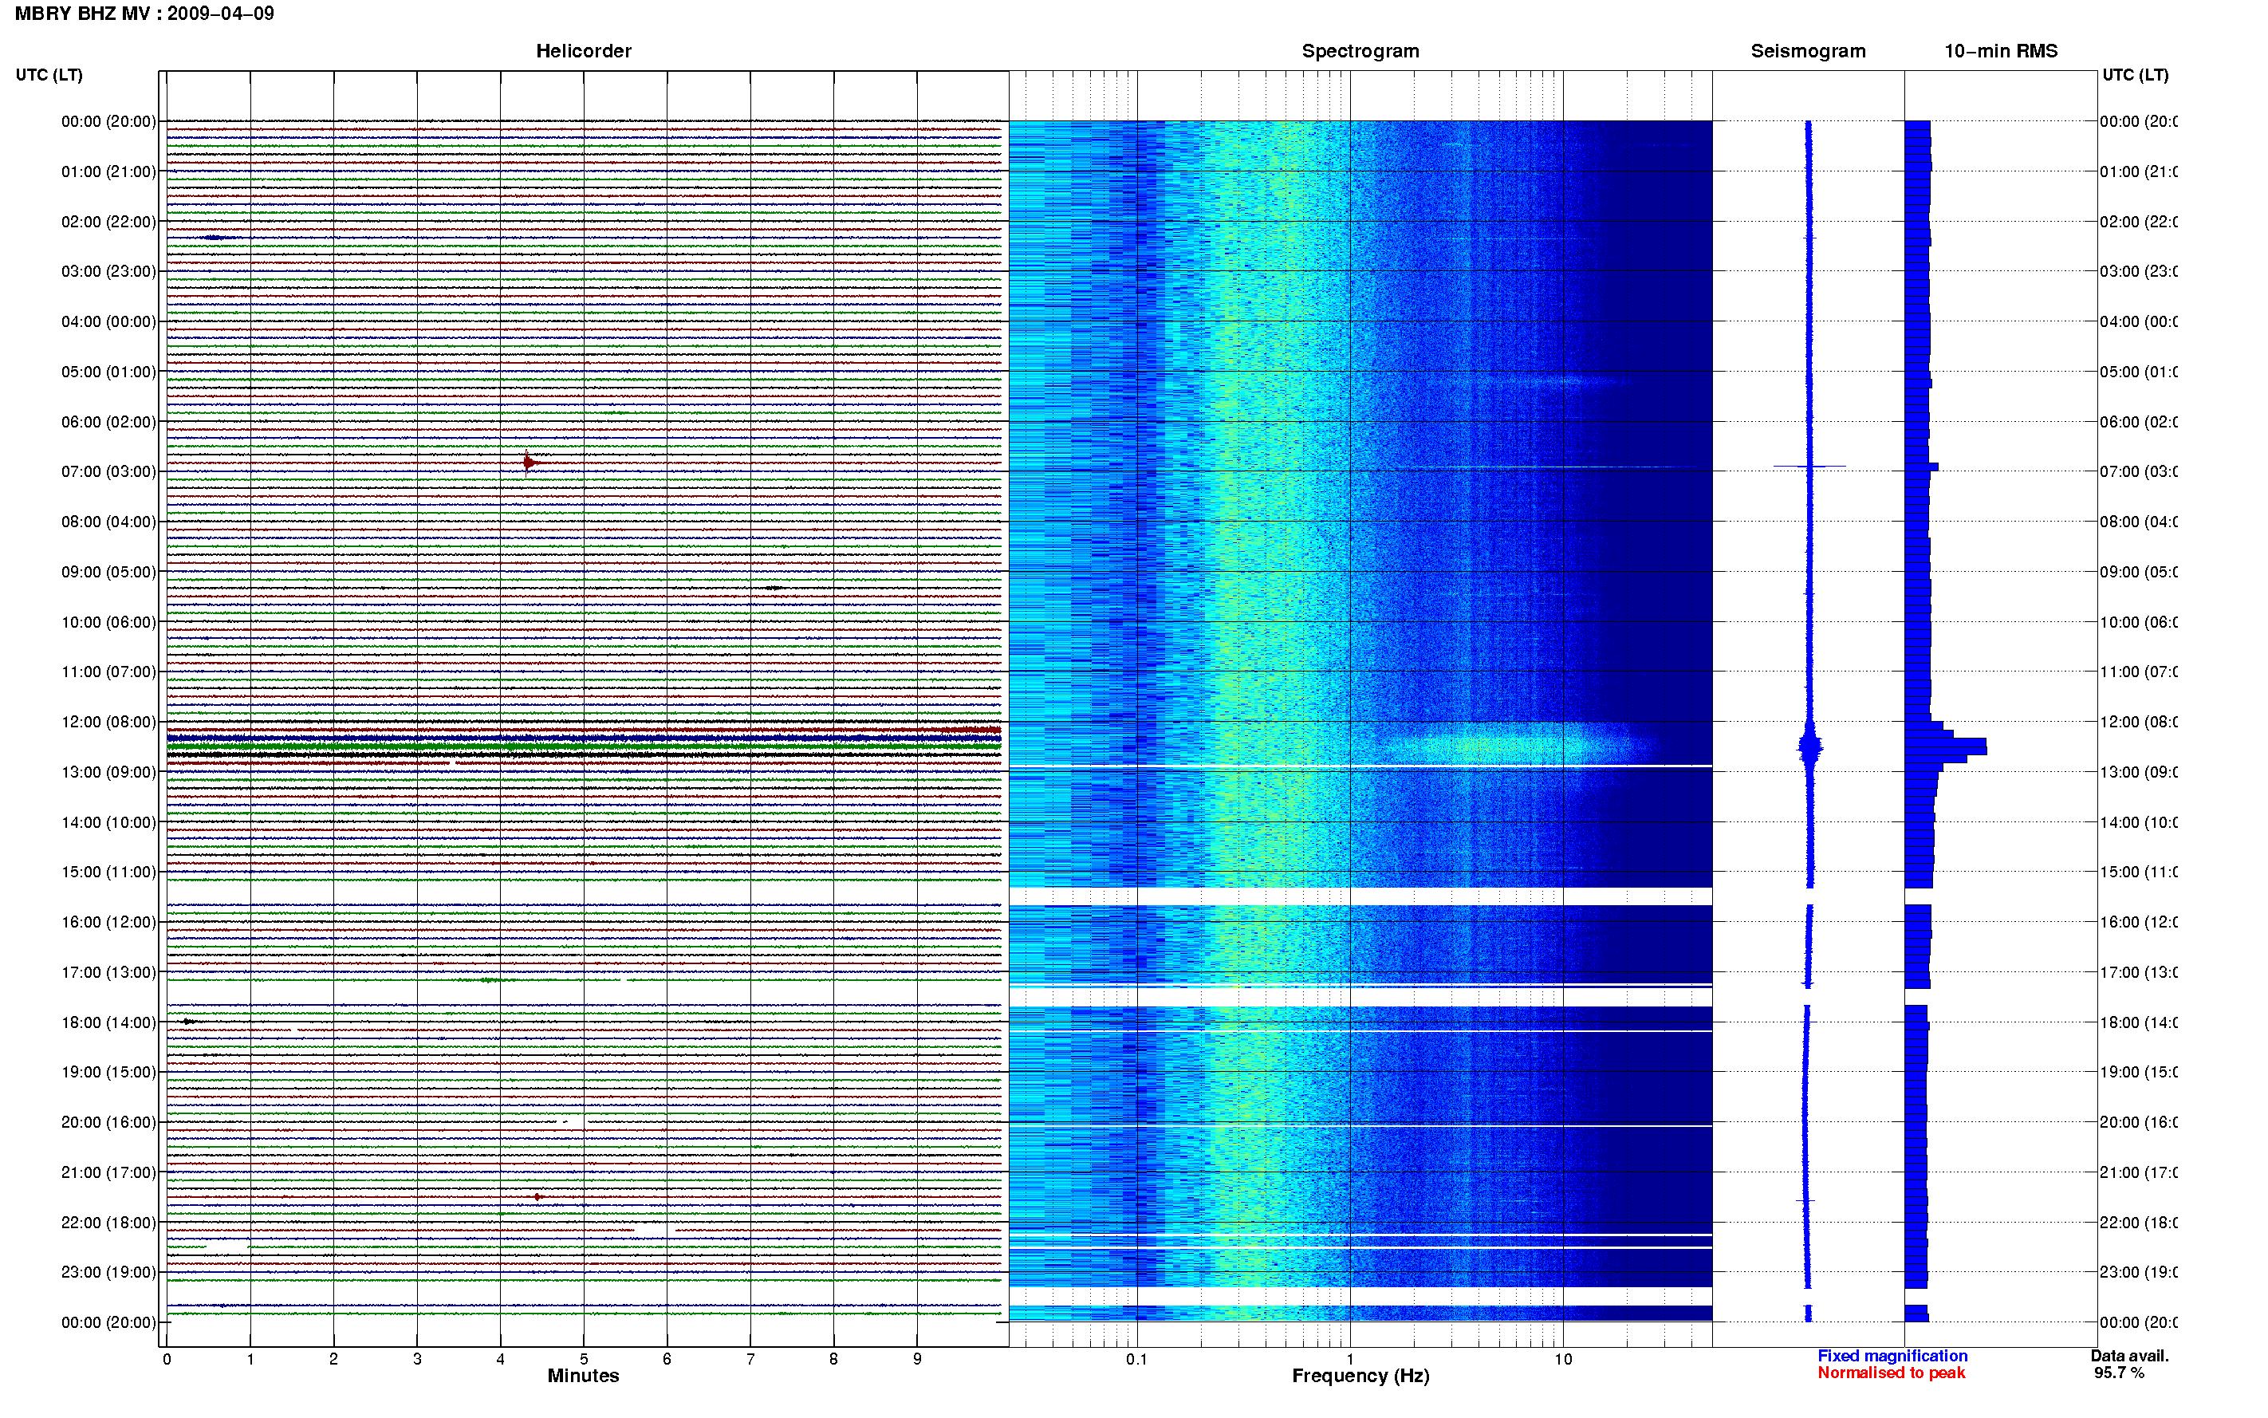
Task: Click the Minutes axis label
Action: pos(583,1376)
